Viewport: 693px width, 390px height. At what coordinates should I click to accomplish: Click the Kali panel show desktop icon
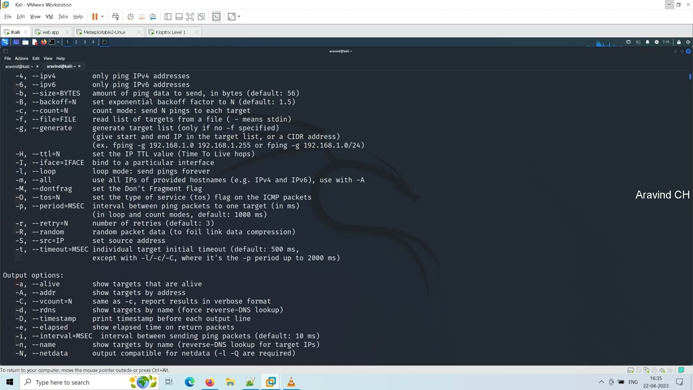click(x=16, y=42)
